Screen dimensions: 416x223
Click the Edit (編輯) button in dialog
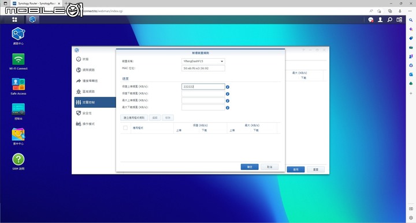coord(155,118)
